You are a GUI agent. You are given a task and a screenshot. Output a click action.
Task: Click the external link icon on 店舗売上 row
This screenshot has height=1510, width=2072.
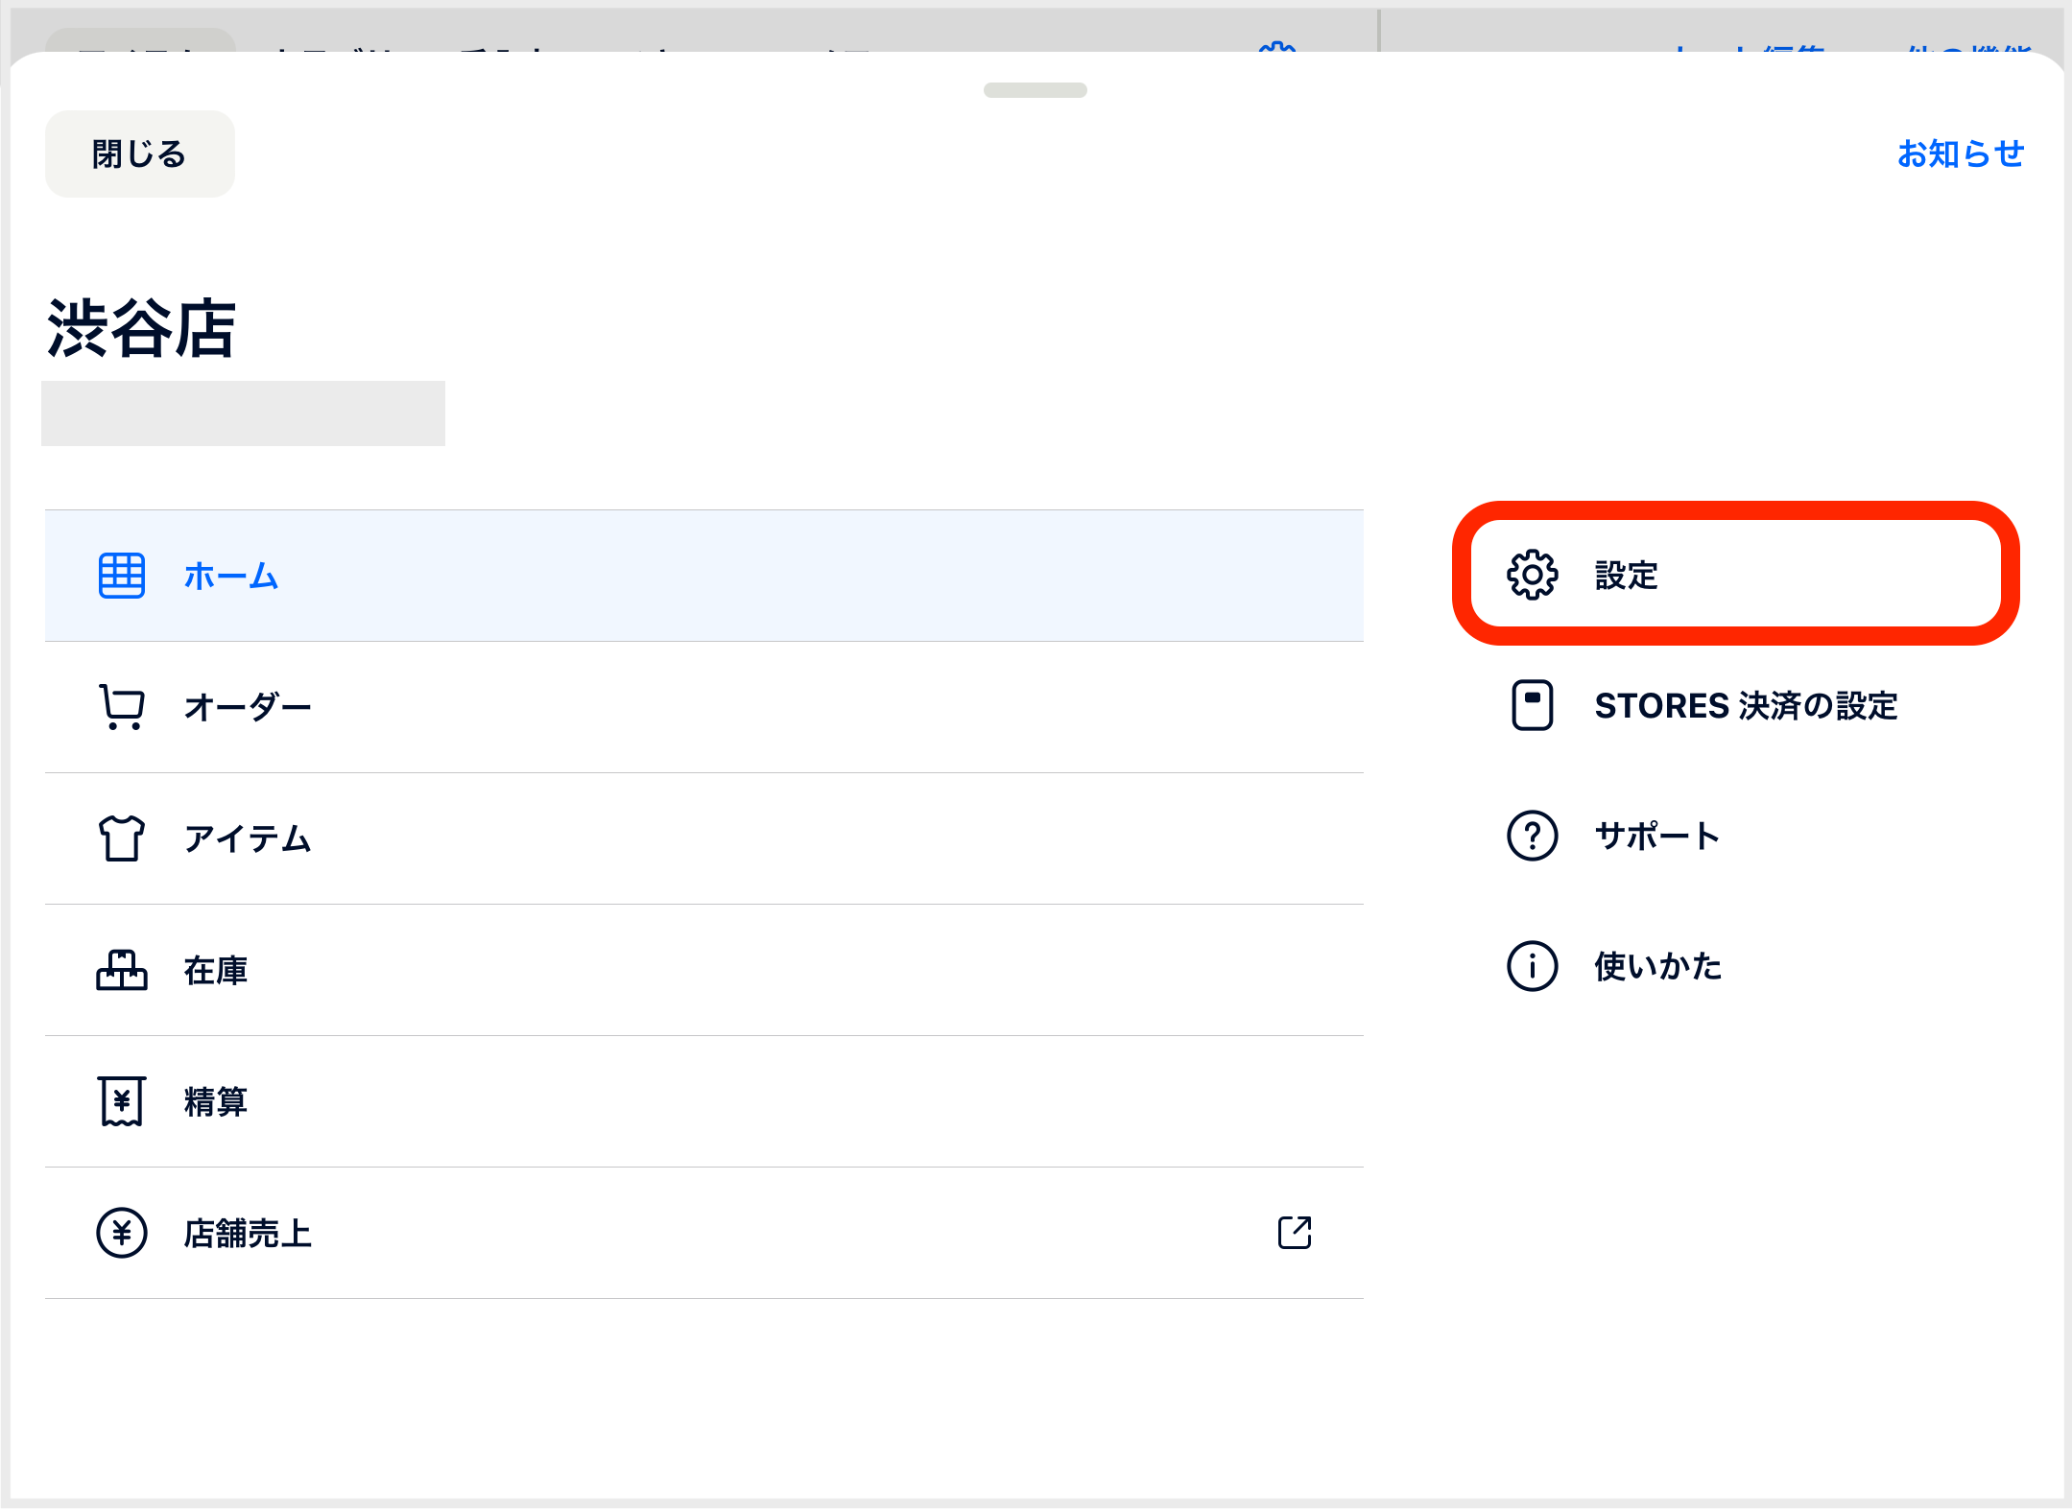click(x=1295, y=1233)
